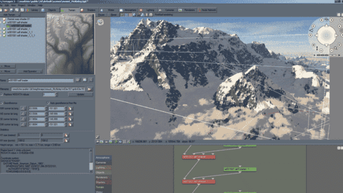Open NE corner lat long picker dropdown
The image size is (343, 193).
point(23,114)
